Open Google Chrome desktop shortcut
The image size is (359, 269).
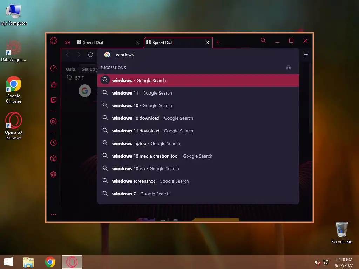pyautogui.click(x=14, y=90)
